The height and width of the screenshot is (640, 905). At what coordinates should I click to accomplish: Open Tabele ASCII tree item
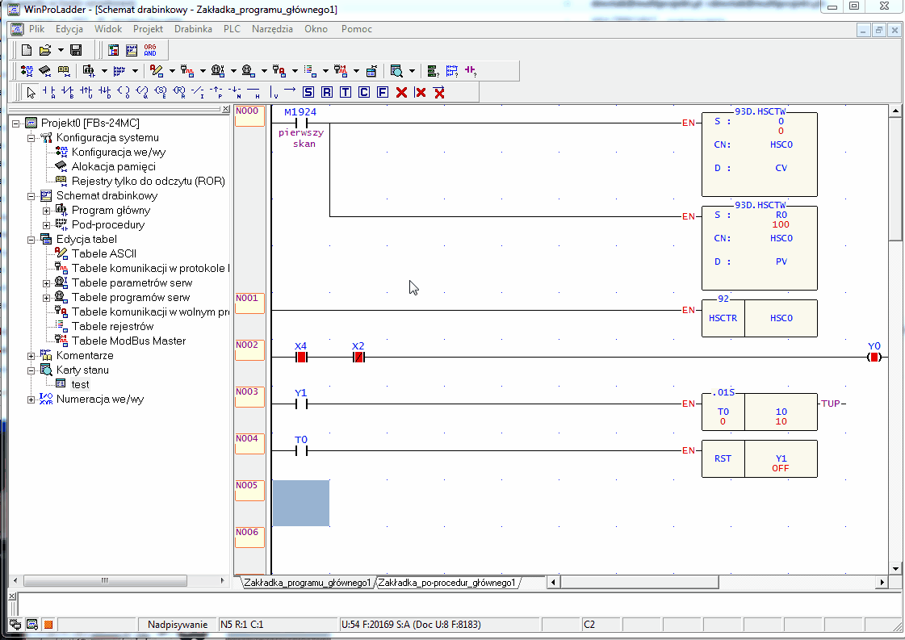104,254
